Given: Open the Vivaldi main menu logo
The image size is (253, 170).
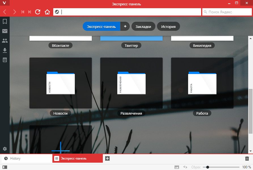Looking at the screenshot, I should 5,3.
